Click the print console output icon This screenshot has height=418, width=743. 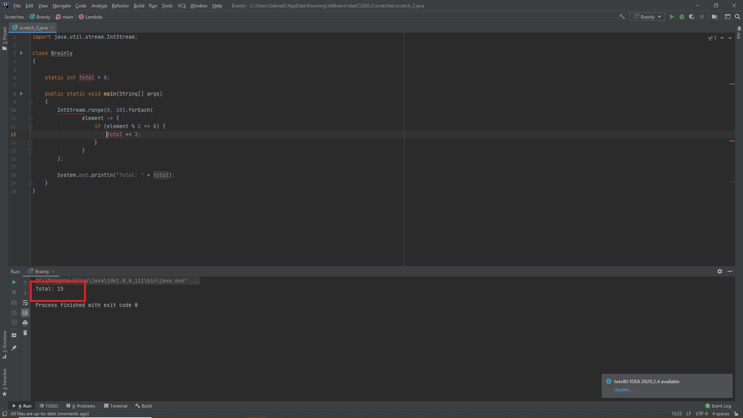tap(25, 323)
